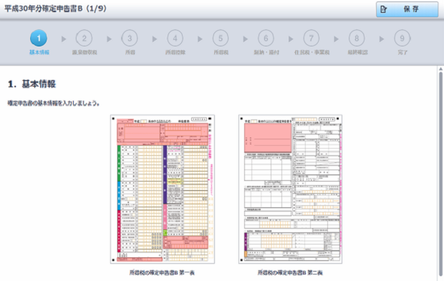
Task: Open thumbnail of 確定申告書B 第一表
Action: pos(163,189)
